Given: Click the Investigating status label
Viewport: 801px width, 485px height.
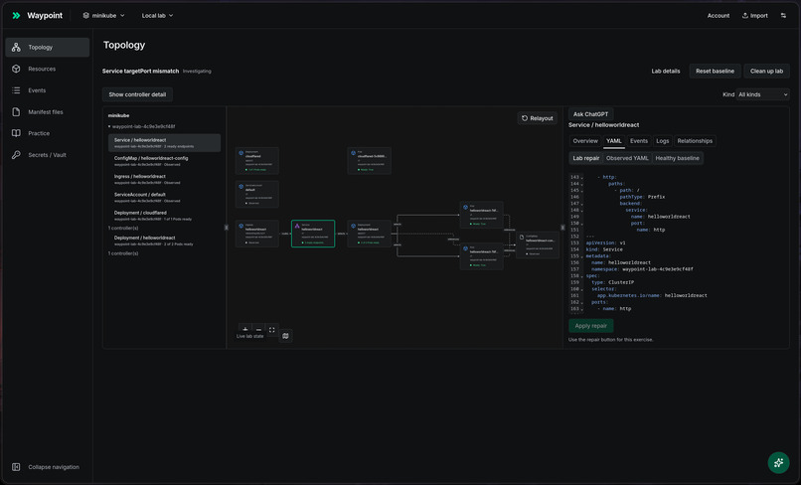Looking at the screenshot, I should coord(197,71).
